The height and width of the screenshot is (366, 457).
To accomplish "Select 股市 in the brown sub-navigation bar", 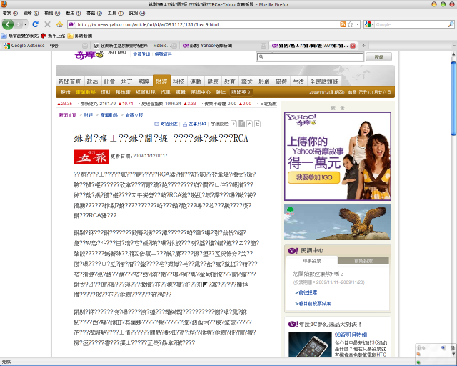I will (x=66, y=92).
